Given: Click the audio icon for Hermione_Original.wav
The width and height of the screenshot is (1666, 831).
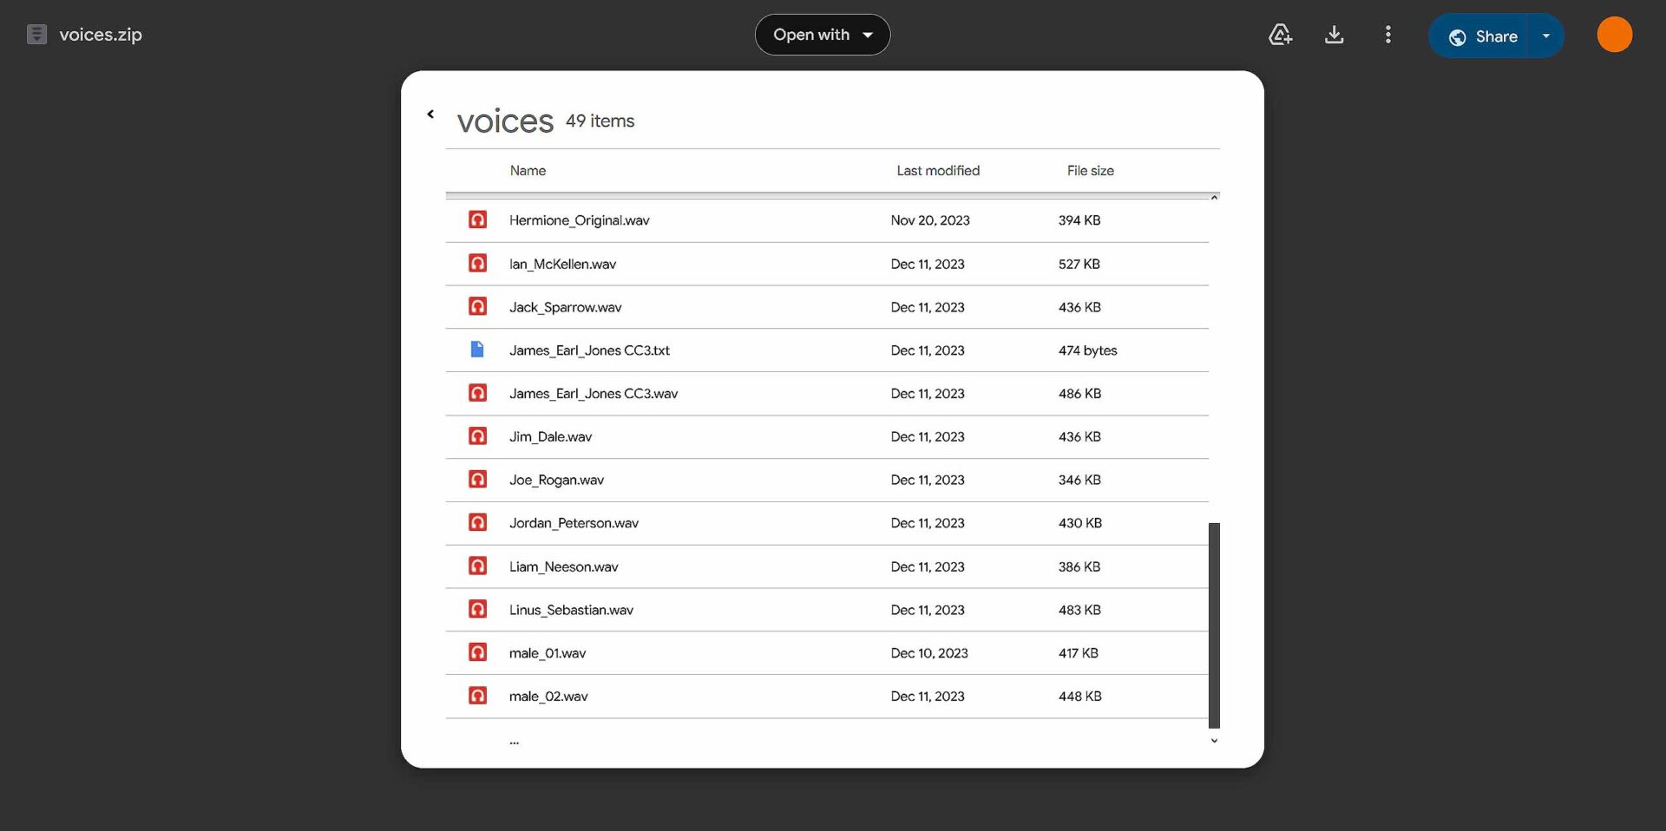Looking at the screenshot, I should click(x=477, y=219).
